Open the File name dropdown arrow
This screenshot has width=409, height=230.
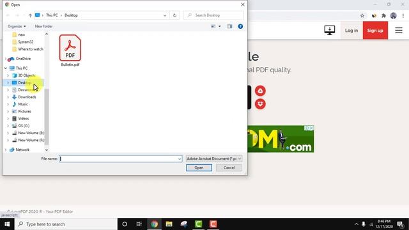pos(180,158)
